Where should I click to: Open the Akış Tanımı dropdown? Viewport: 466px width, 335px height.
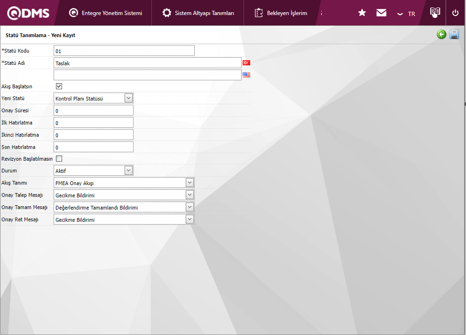(x=190, y=182)
